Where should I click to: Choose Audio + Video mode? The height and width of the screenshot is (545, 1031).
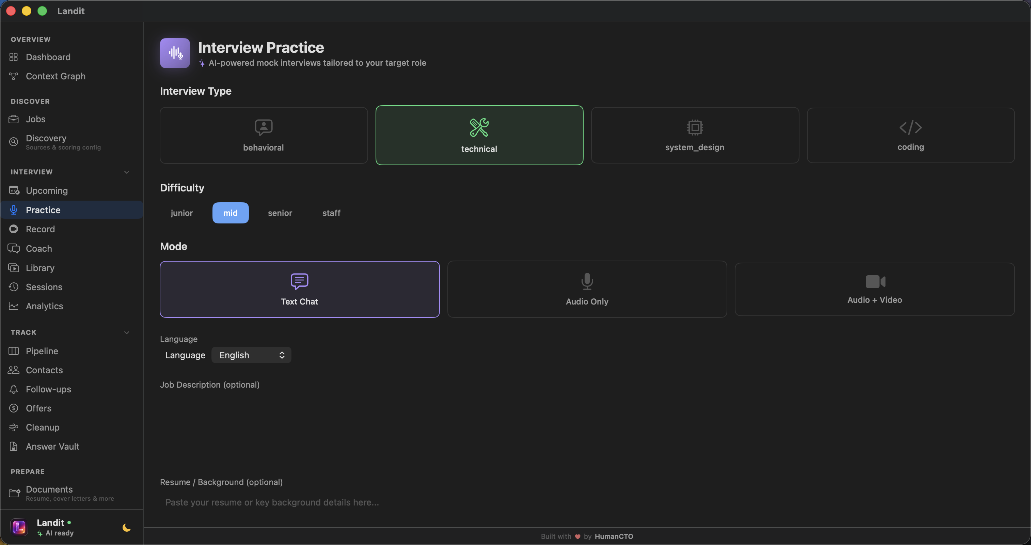tap(874, 289)
